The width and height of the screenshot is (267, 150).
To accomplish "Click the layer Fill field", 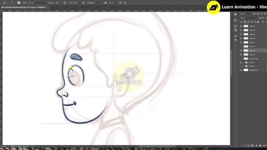I will (266, 22).
